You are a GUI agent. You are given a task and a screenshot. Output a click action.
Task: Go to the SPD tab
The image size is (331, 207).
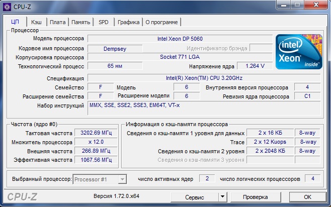(x=103, y=22)
